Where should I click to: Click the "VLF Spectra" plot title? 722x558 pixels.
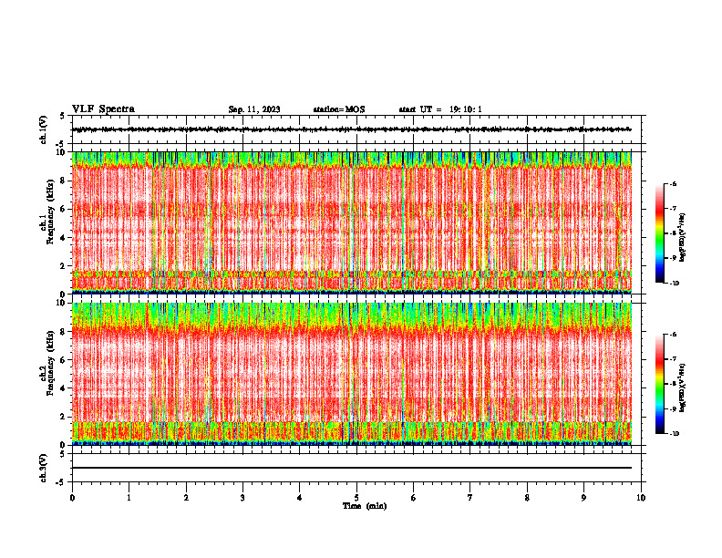point(103,109)
